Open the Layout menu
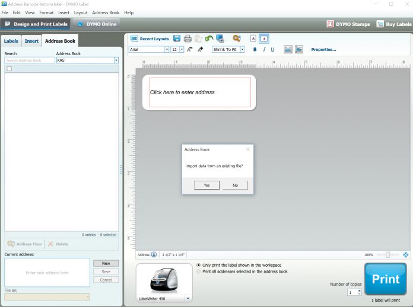Image resolution: width=413 pixels, height=307 pixels. click(80, 12)
